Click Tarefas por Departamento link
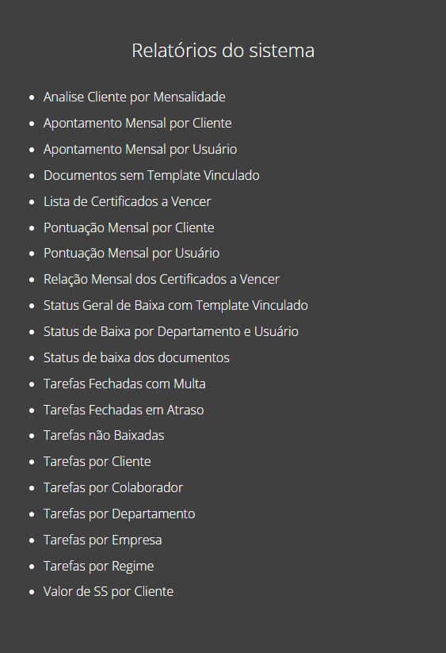This screenshot has height=653, width=446. (x=119, y=514)
